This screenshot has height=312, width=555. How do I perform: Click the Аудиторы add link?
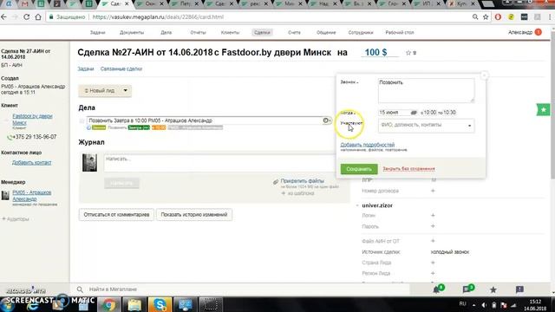pos(16,219)
